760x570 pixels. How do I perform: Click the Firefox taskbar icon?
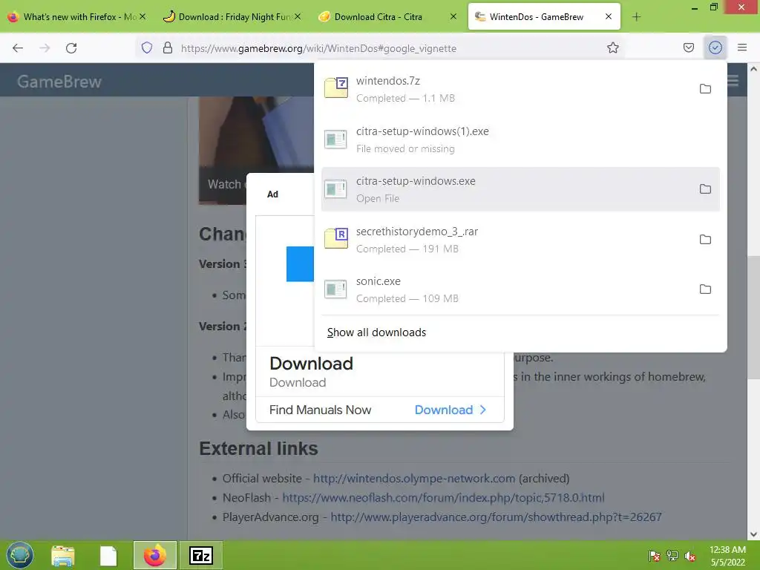pos(155,555)
